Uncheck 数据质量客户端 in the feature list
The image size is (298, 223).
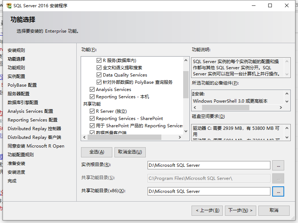[92, 132]
